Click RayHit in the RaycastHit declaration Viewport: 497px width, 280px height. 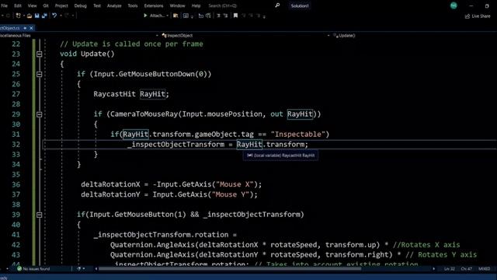click(x=152, y=94)
